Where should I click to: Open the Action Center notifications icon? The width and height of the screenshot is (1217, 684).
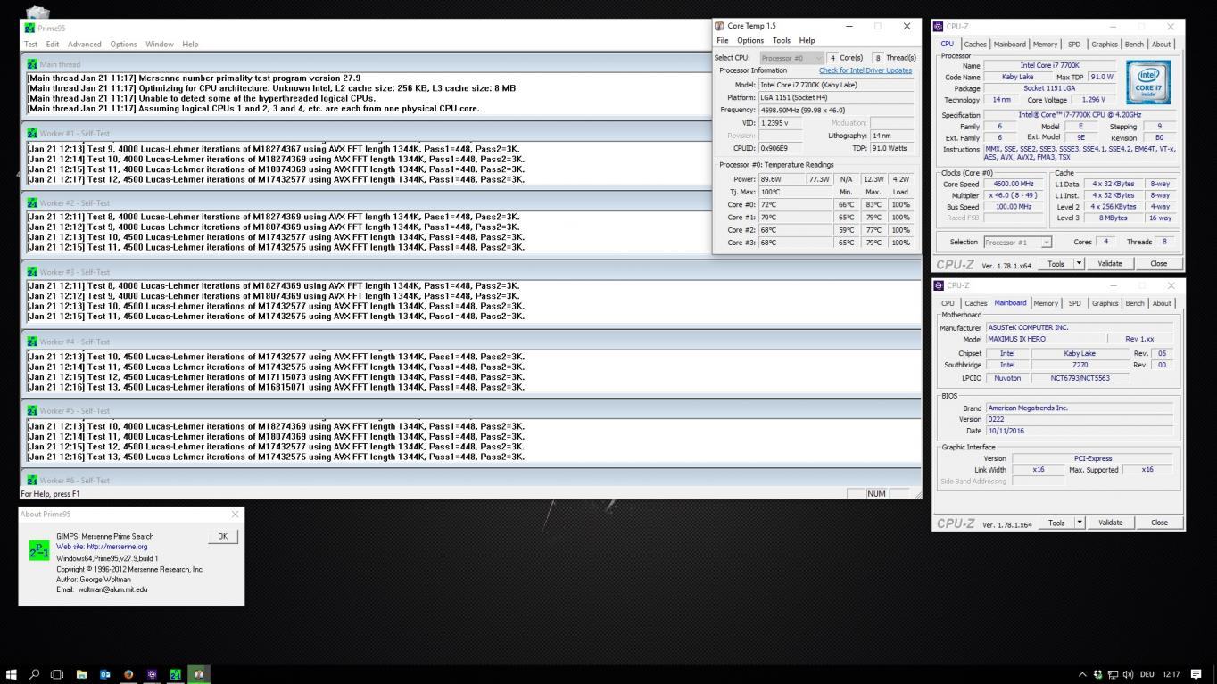click(x=1196, y=674)
